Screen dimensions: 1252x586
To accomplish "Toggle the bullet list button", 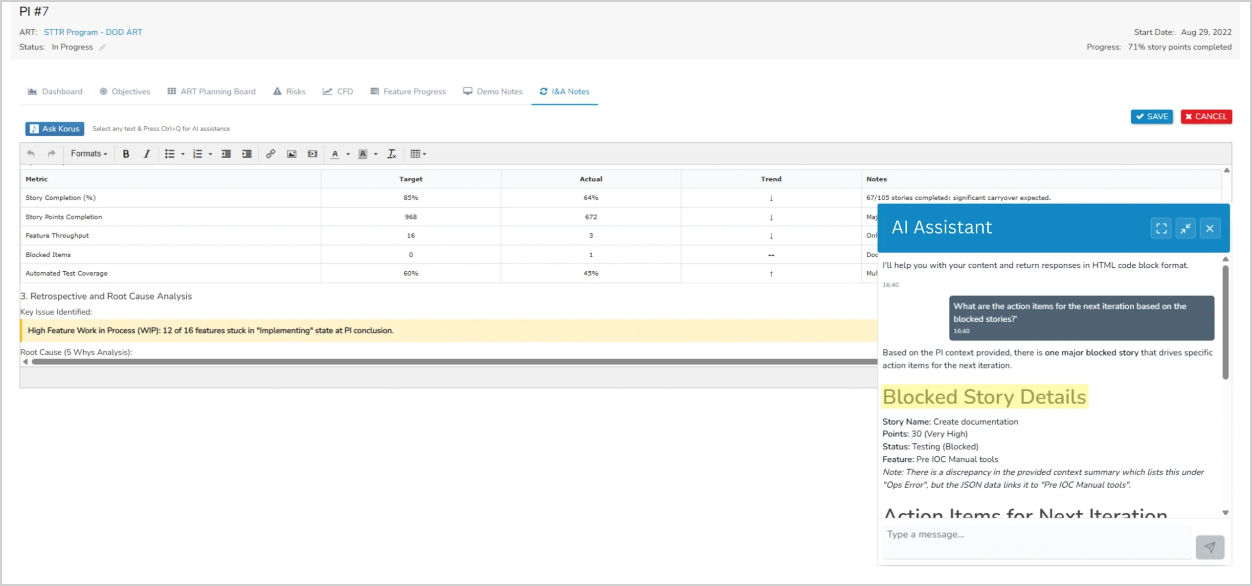I will tap(169, 154).
